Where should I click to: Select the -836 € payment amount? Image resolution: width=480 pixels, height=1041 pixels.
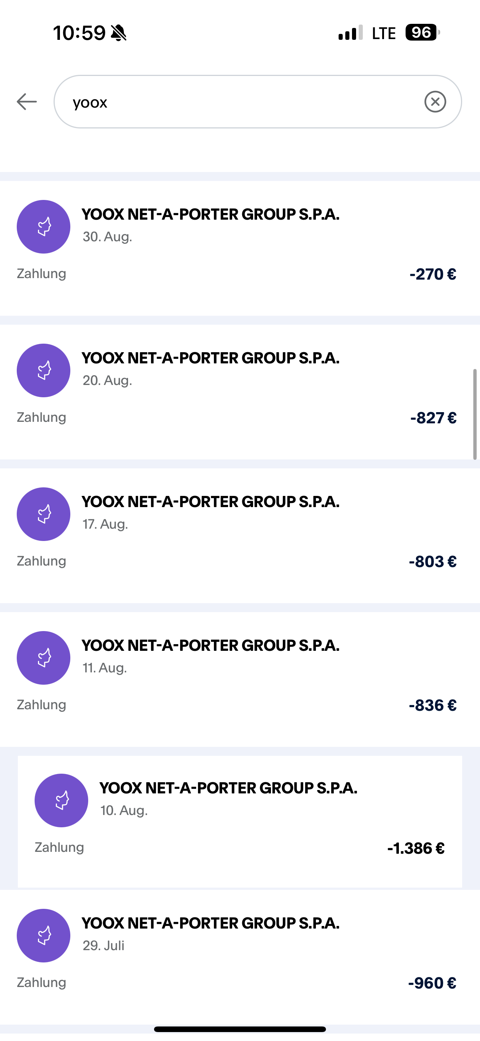click(432, 706)
